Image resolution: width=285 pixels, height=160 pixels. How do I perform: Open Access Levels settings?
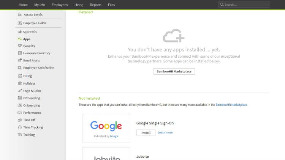(33, 14)
